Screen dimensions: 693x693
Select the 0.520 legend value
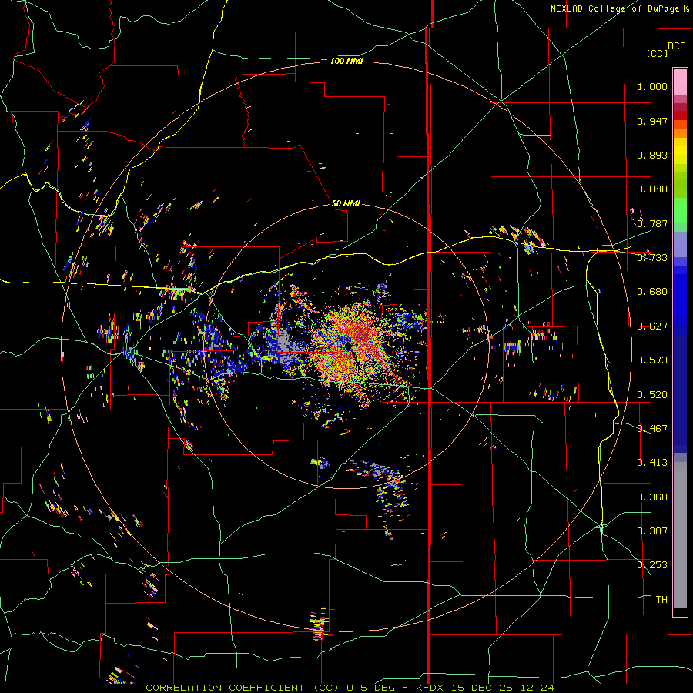[652, 395]
